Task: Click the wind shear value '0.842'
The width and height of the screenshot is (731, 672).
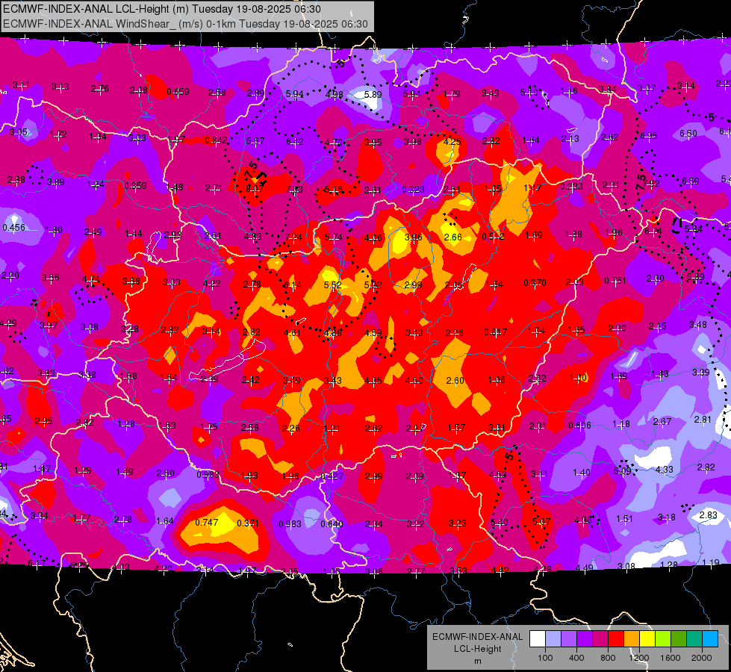Action: click(217, 140)
